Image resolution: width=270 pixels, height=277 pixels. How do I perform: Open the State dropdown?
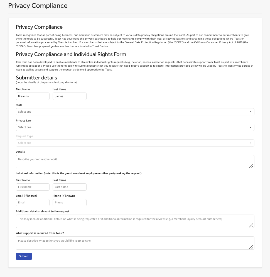[135, 111]
